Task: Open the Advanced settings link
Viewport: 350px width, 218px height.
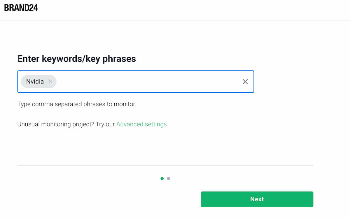Action: 141,124
